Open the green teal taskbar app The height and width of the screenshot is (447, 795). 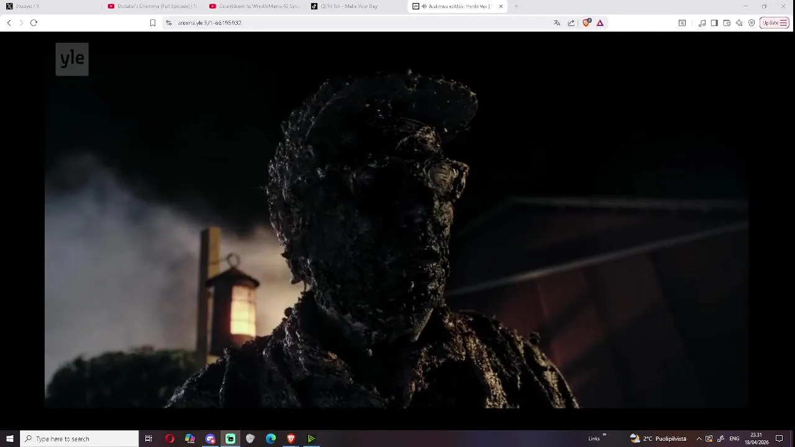[x=230, y=439]
